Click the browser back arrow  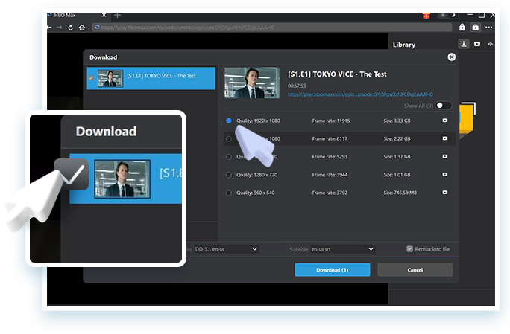tap(49, 28)
